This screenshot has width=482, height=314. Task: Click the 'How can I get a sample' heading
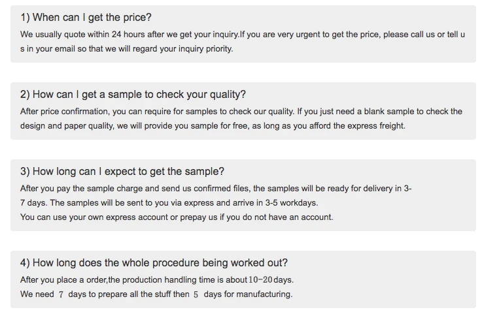coord(133,95)
